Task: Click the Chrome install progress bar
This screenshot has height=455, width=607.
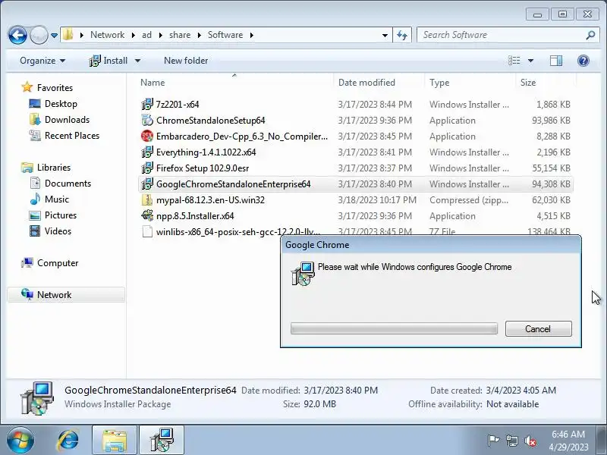Action: pyautogui.click(x=394, y=329)
